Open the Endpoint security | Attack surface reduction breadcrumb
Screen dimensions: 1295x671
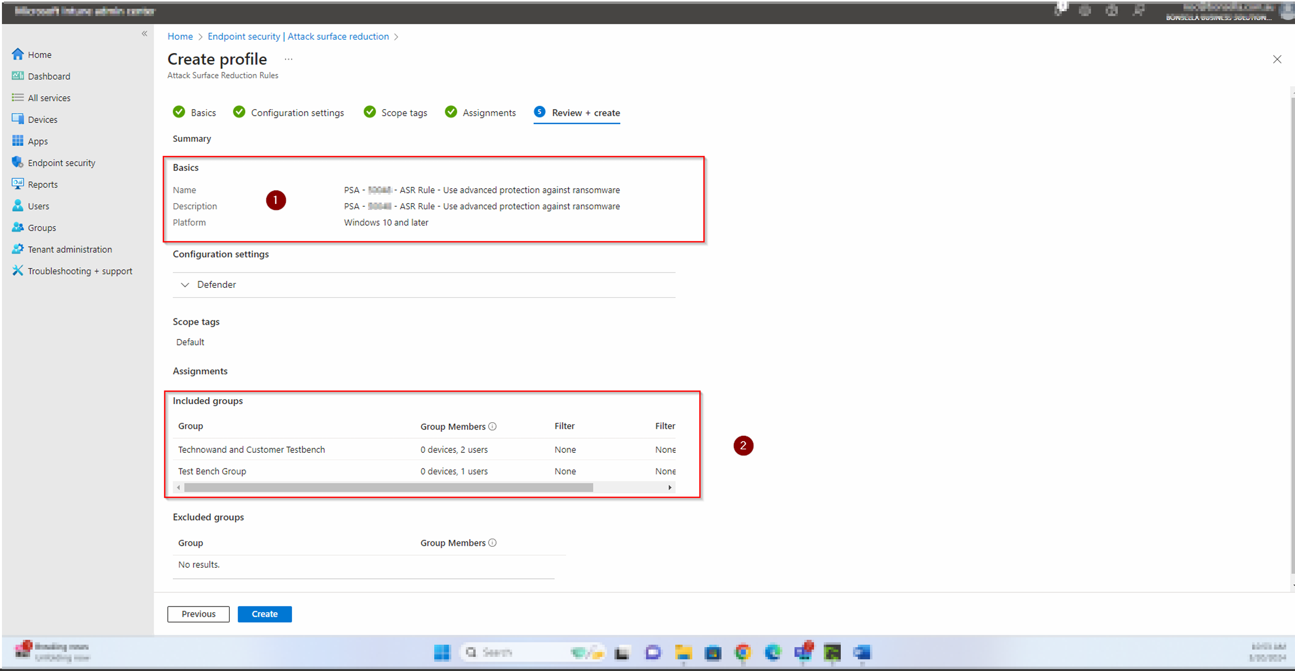(x=298, y=36)
